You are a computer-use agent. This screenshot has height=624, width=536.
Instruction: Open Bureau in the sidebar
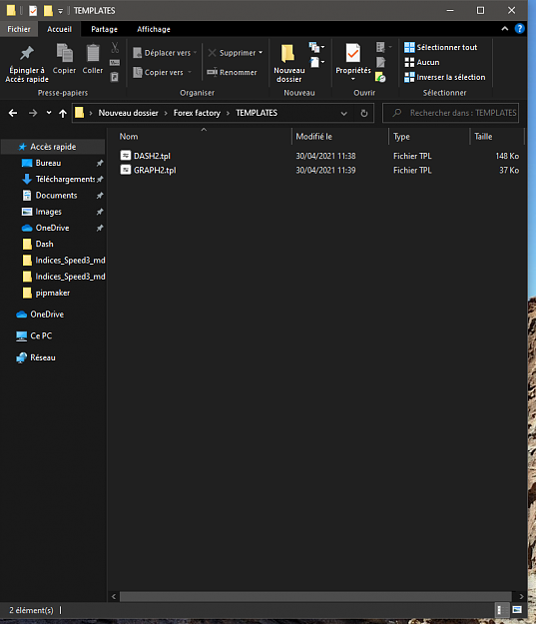click(48, 163)
